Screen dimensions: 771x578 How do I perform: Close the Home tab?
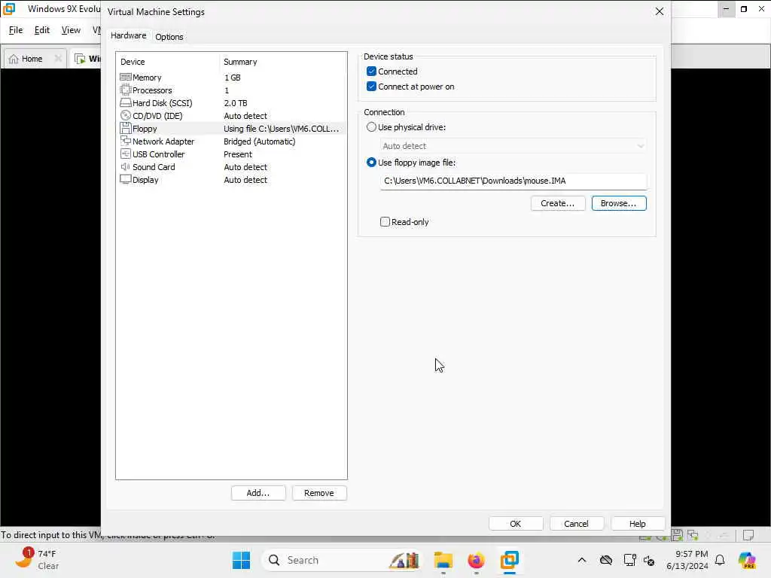point(58,59)
